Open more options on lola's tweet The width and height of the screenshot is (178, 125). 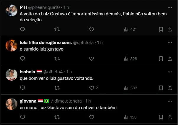click(x=170, y=42)
